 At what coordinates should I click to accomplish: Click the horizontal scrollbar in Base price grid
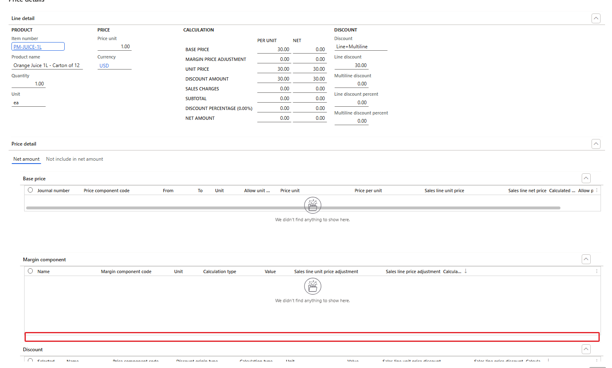293,208
